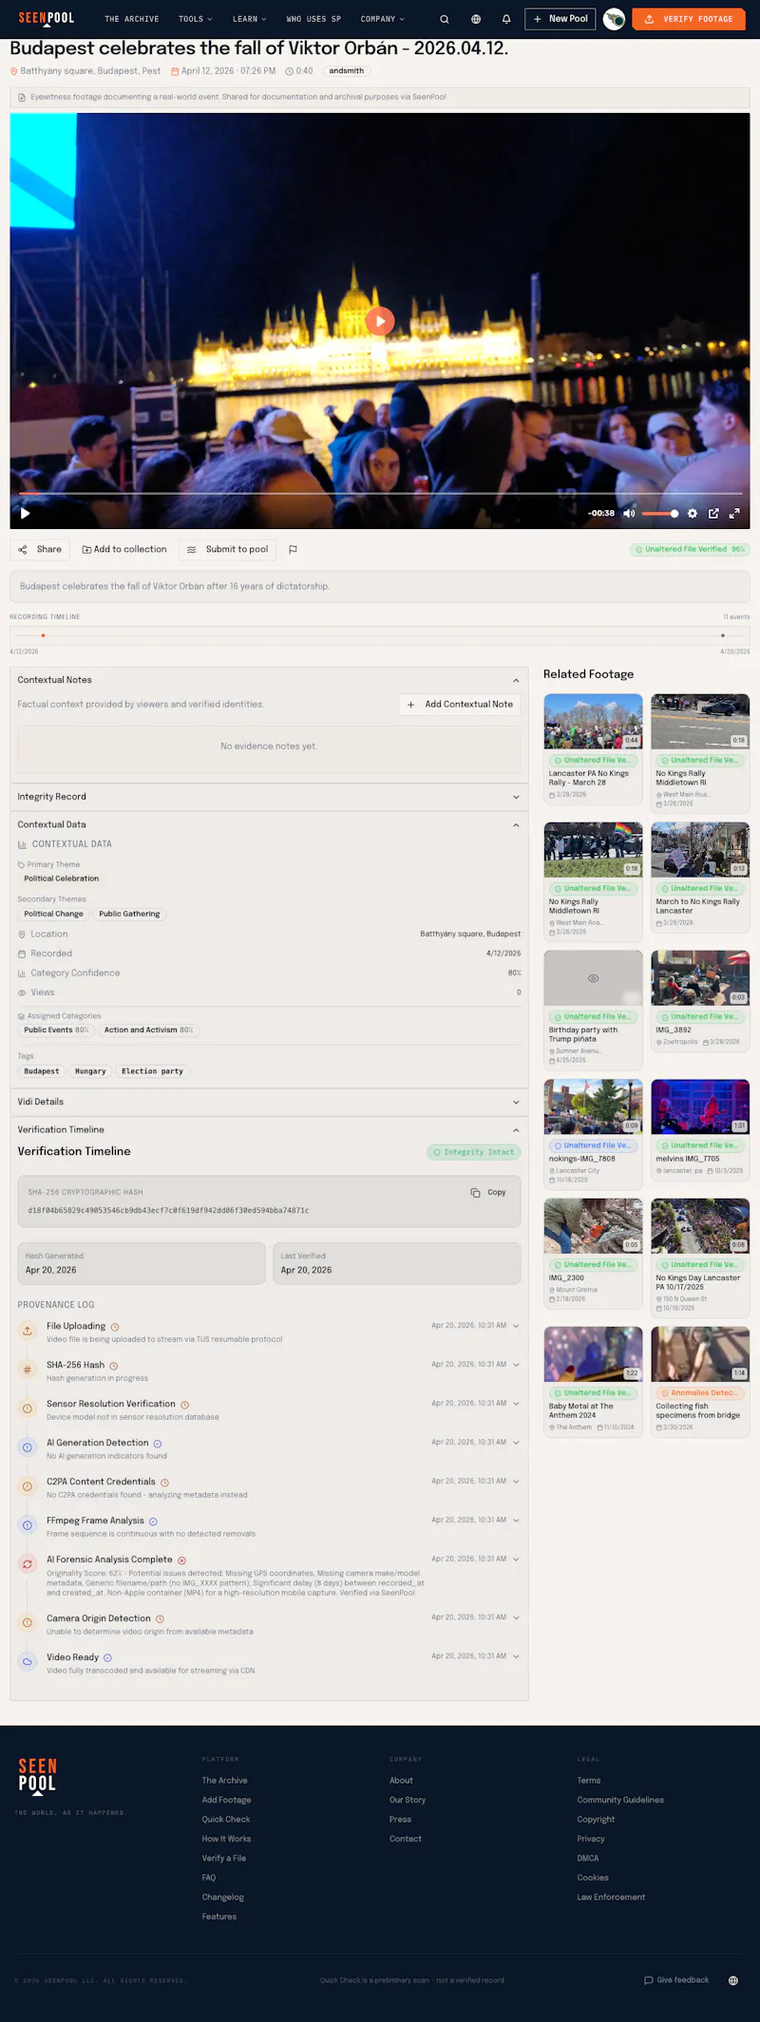Viewport: 760px width, 2022px height.
Task: Click the SHA-256 Hash step hash icon
Action: coord(28,1370)
